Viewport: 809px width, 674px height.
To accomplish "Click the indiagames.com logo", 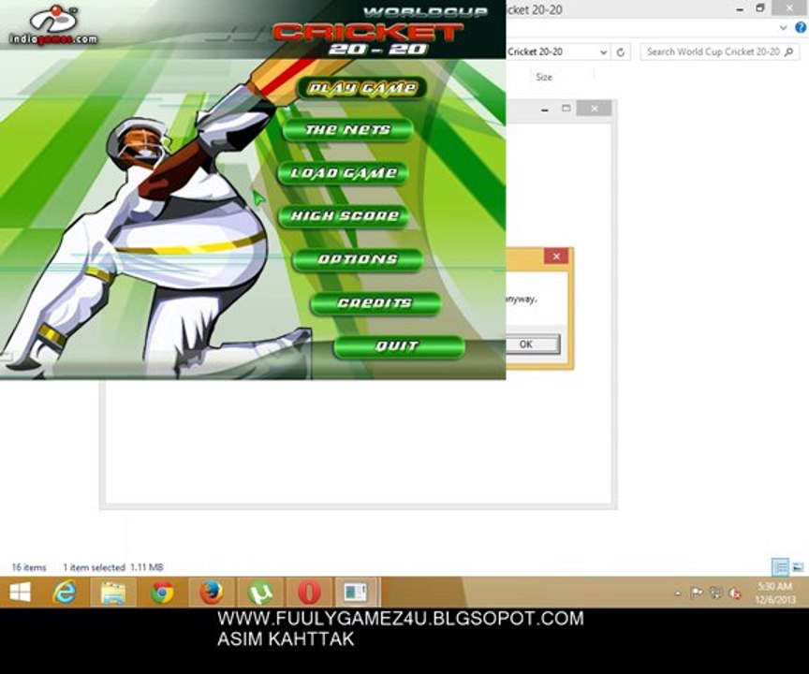I will (53, 25).
